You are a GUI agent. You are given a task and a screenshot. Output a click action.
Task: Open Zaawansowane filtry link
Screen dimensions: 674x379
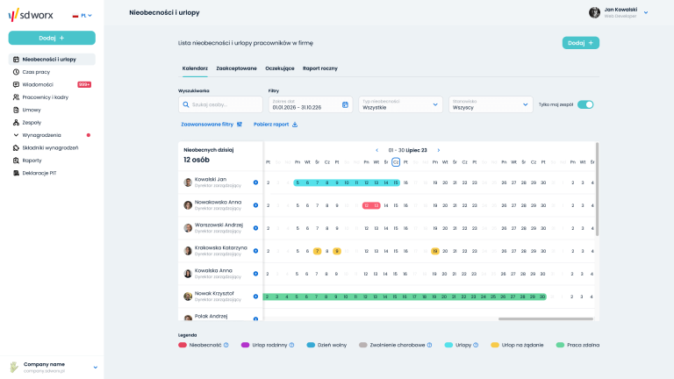[x=212, y=125]
